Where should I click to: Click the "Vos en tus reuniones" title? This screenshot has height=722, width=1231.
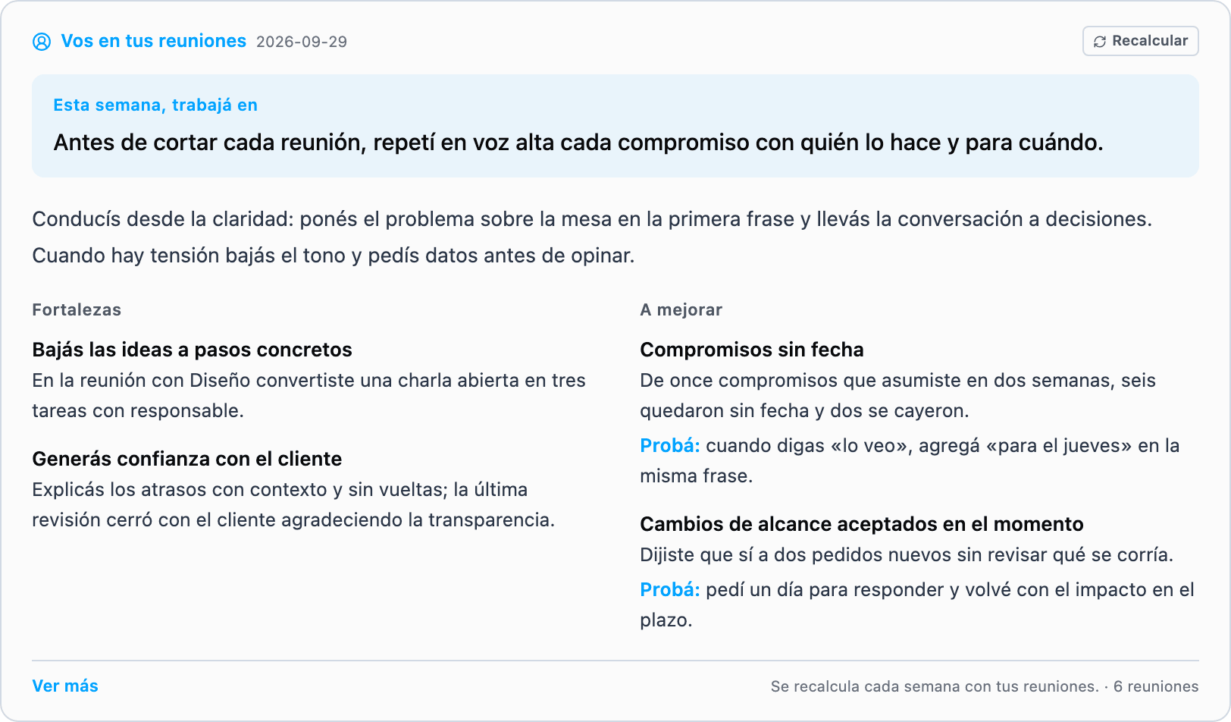coord(154,41)
